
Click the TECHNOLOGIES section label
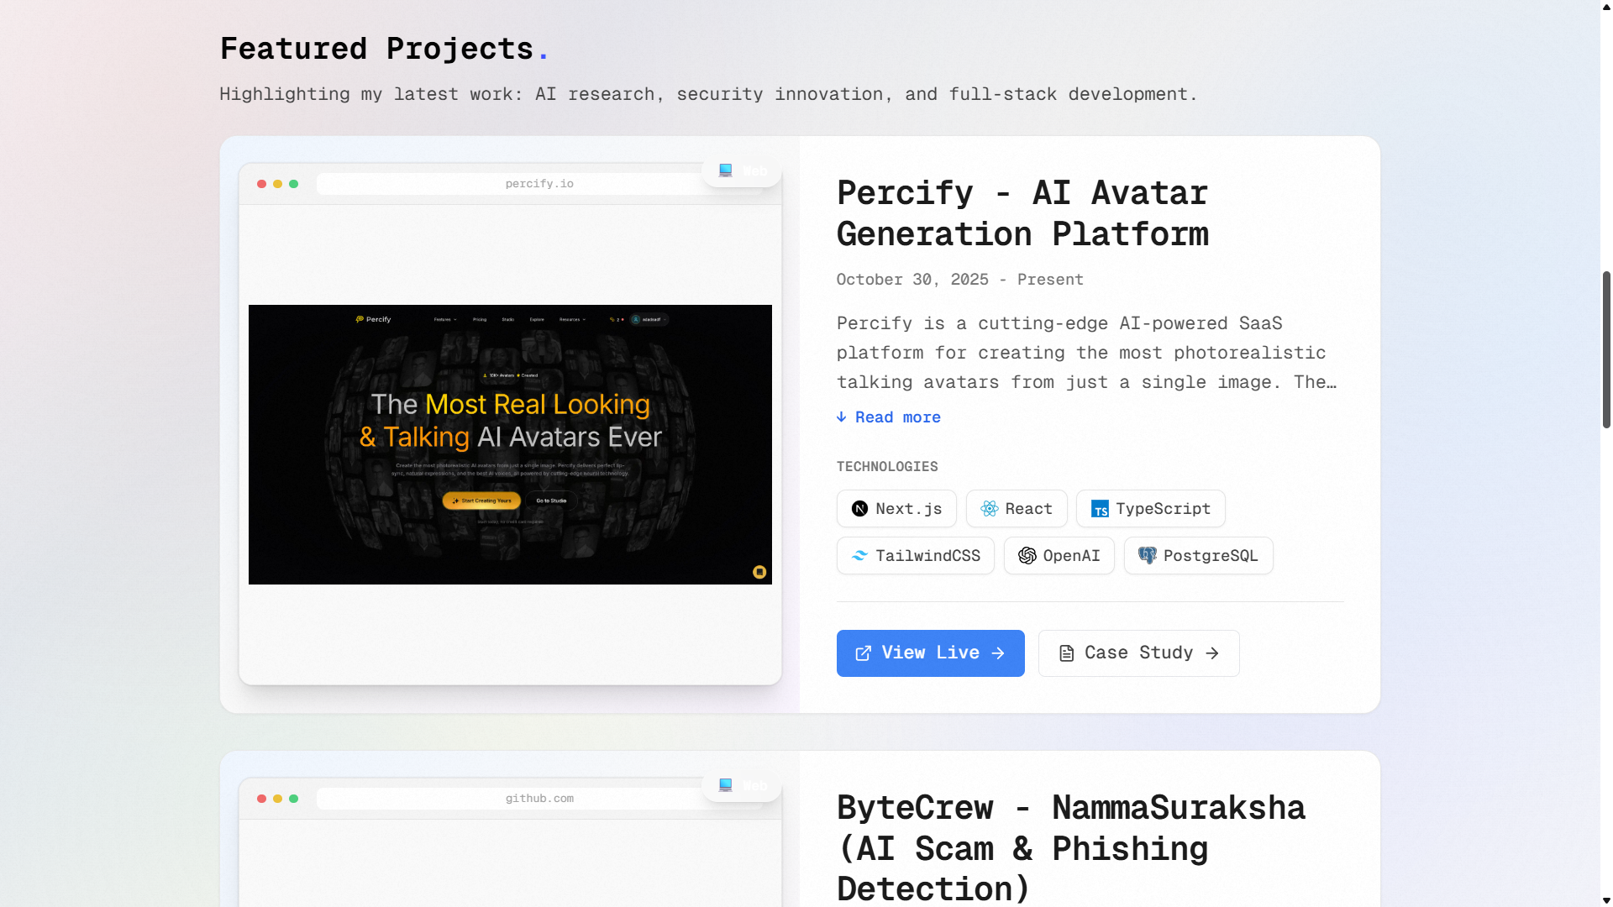tap(887, 467)
